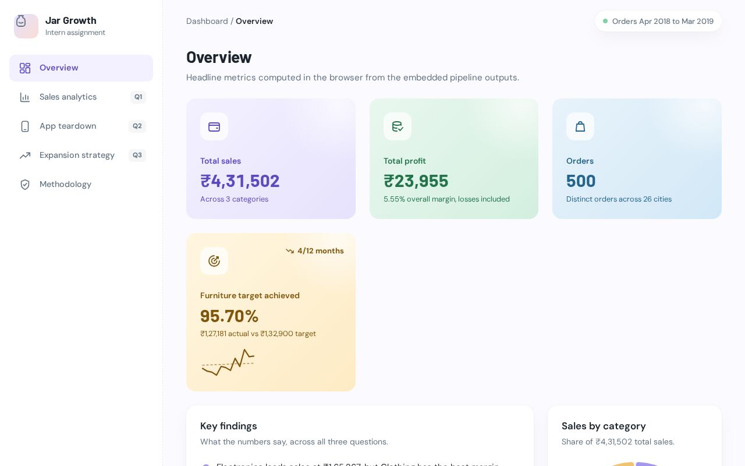Click the wallet icon on Total sales card

tap(214, 126)
